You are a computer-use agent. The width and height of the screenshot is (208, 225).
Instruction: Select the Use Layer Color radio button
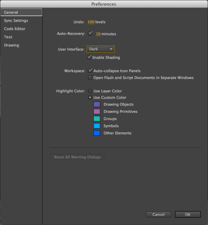pos(90,91)
